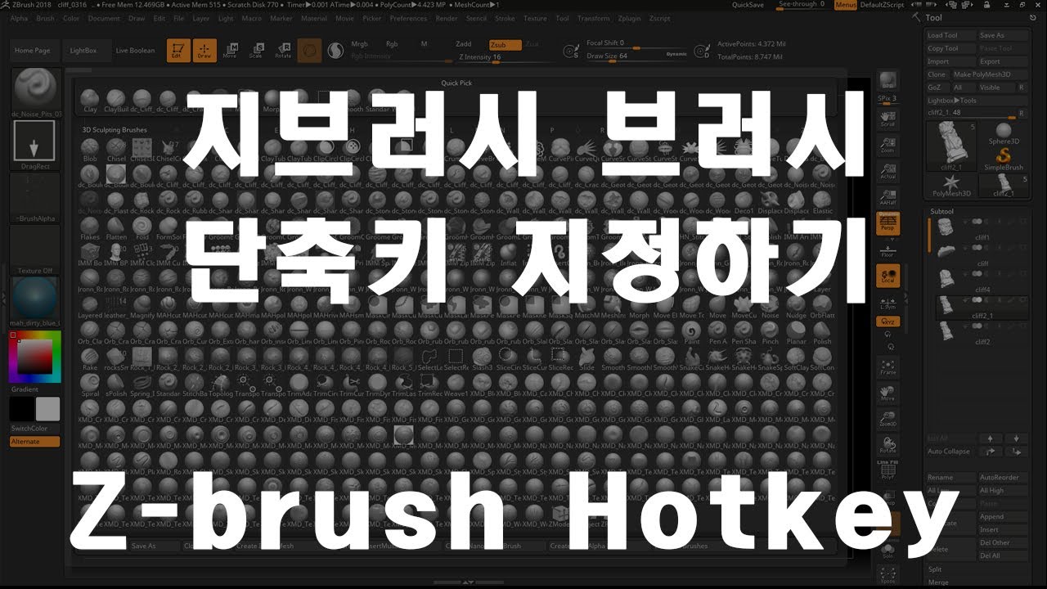Image resolution: width=1047 pixels, height=589 pixels.
Task: Click the GoZ button
Action: click(x=937, y=88)
